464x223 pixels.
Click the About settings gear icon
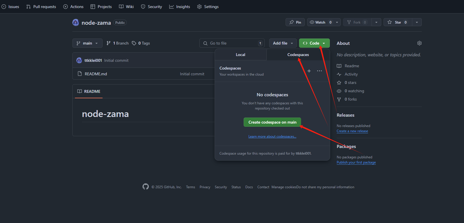pos(419,43)
